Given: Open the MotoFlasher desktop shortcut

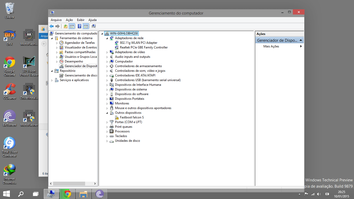Looking at the screenshot, I should (x=29, y=118).
